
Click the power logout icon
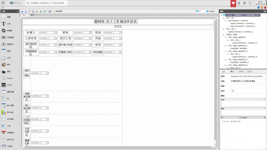tap(250, 3)
